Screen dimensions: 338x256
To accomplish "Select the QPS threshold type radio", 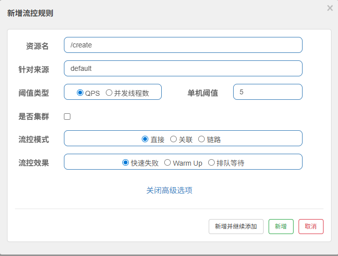I will (80, 93).
